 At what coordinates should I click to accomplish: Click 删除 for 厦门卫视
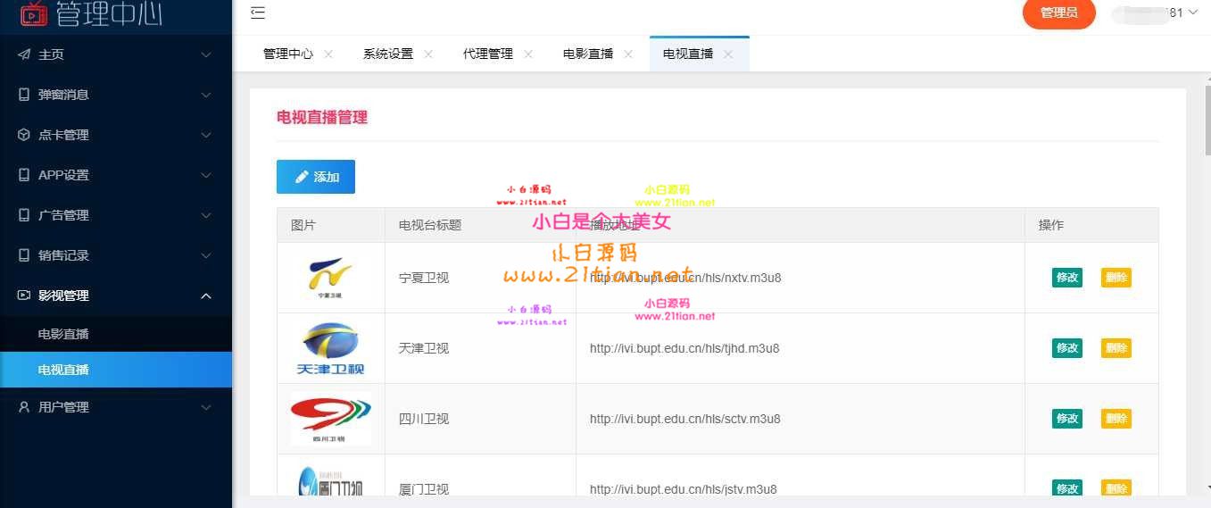click(x=1116, y=488)
